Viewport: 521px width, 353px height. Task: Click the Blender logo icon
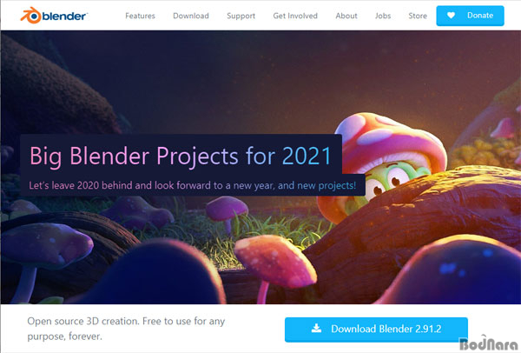coord(31,16)
